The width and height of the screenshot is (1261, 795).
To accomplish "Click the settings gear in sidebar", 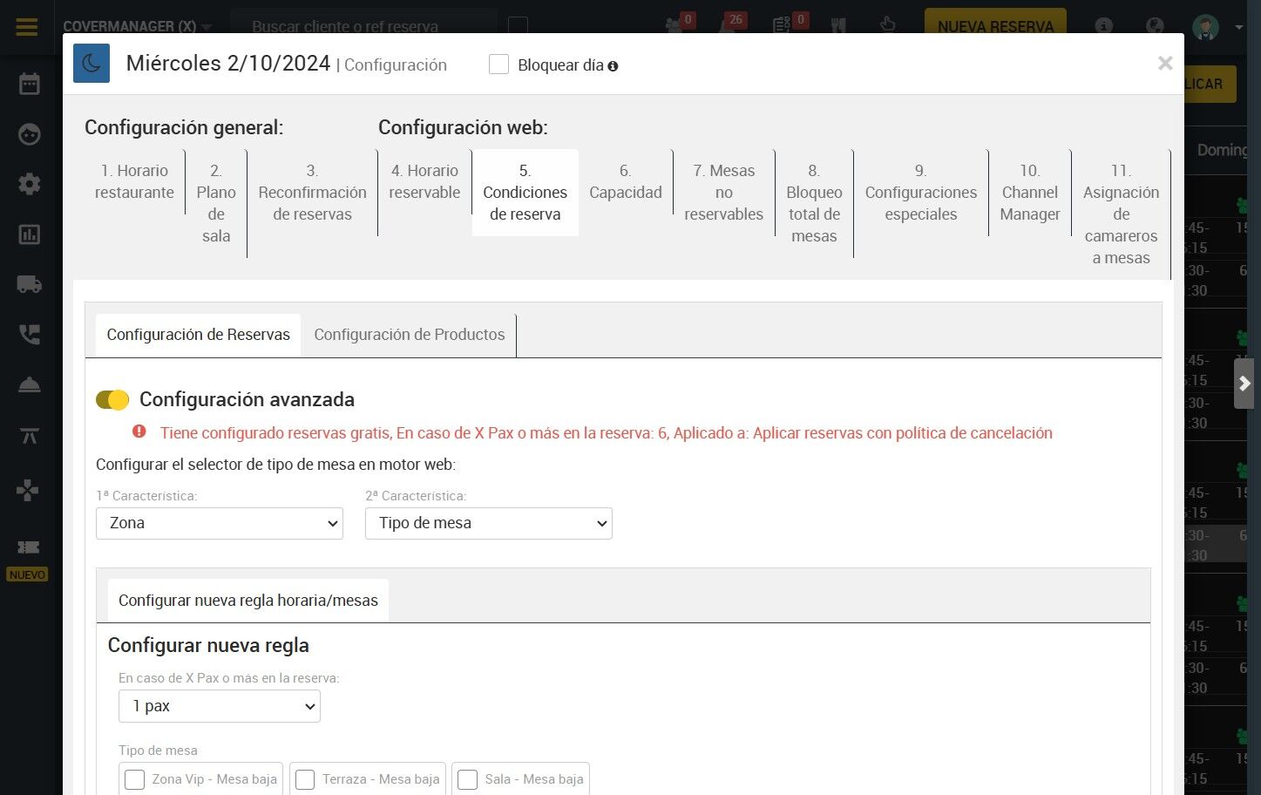I will coord(30,184).
